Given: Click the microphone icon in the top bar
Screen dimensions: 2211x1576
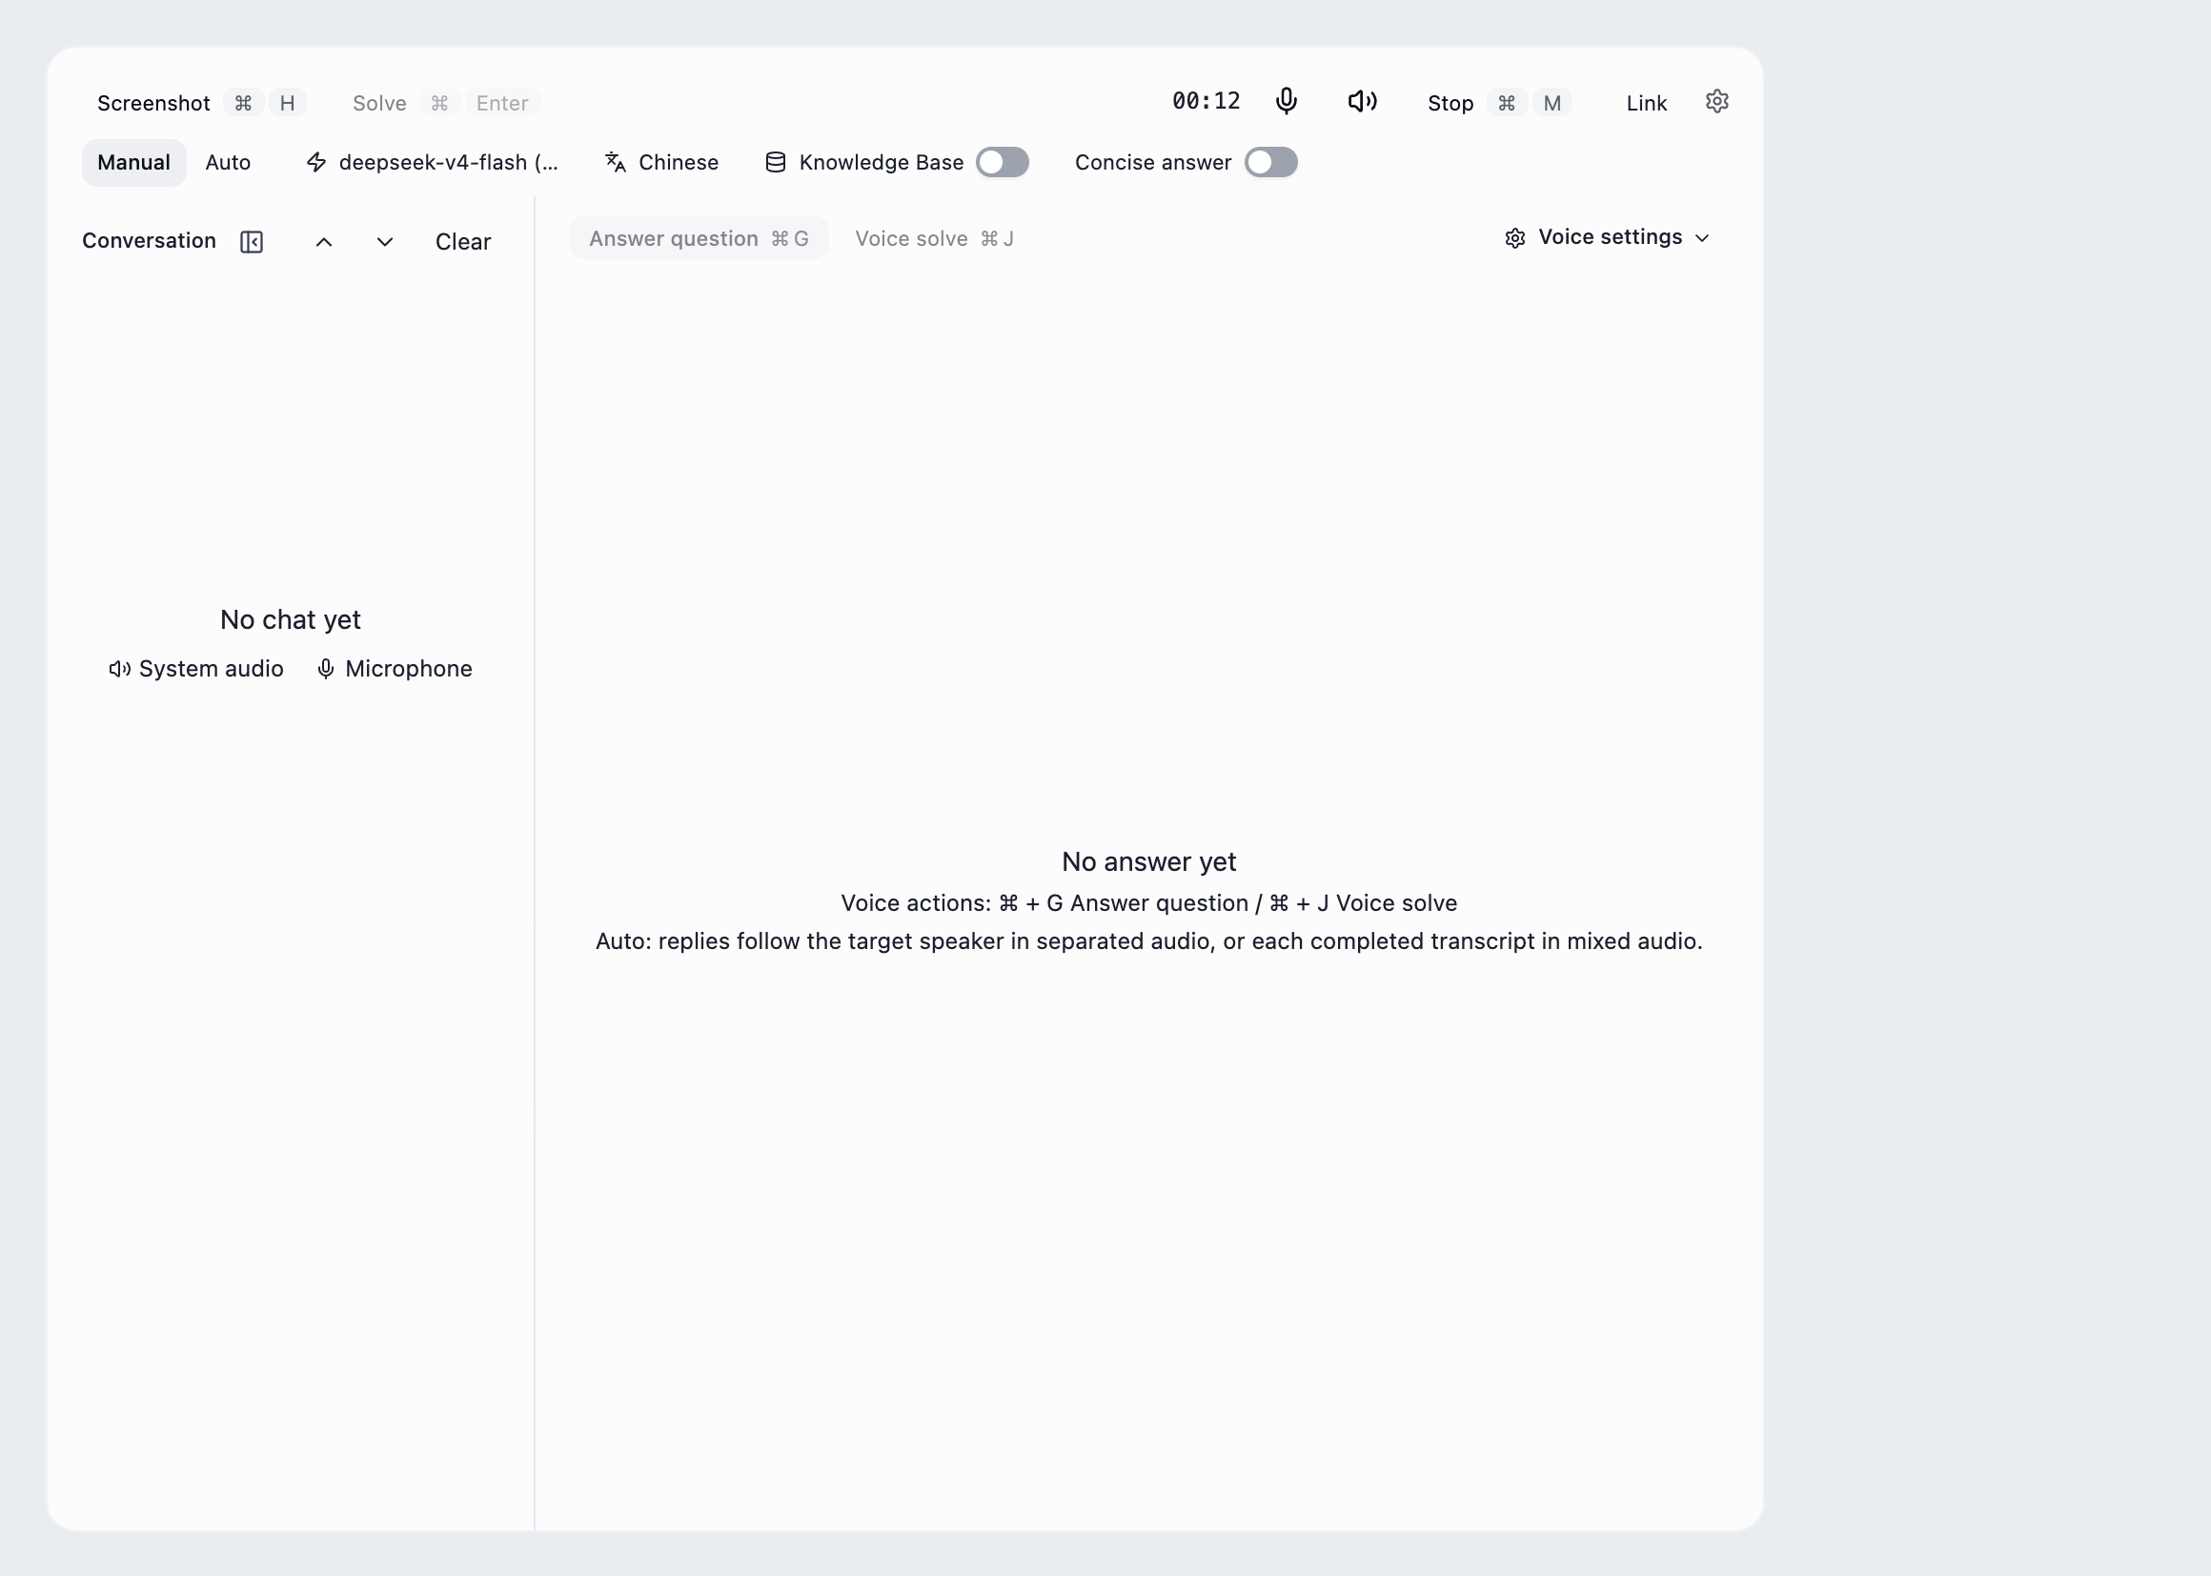Looking at the screenshot, I should click(x=1286, y=101).
